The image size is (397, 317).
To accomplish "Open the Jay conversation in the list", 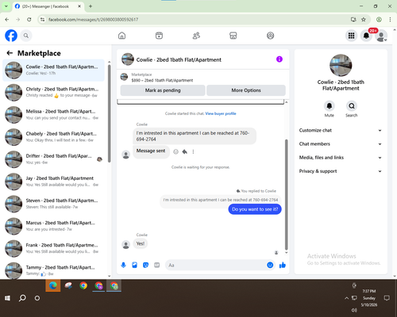I will tap(53, 181).
